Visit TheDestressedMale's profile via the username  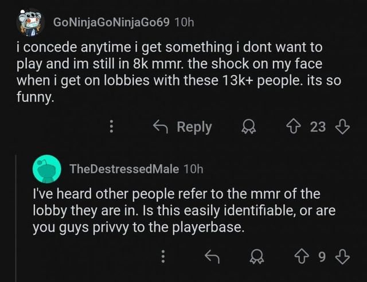pyautogui.click(x=123, y=169)
